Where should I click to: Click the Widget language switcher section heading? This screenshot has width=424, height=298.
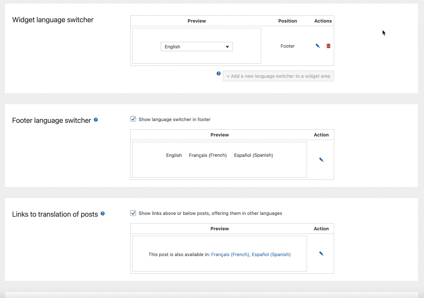(53, 20)
